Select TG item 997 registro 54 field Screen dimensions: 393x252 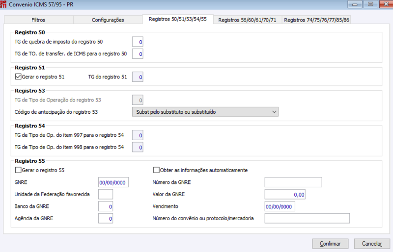tap(138, 135)
